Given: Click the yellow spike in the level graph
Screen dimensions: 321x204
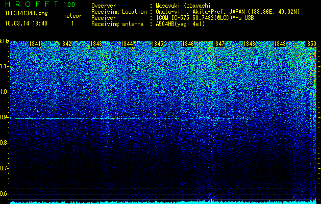Looking at the screenshot, I should (x=211, y=201).
